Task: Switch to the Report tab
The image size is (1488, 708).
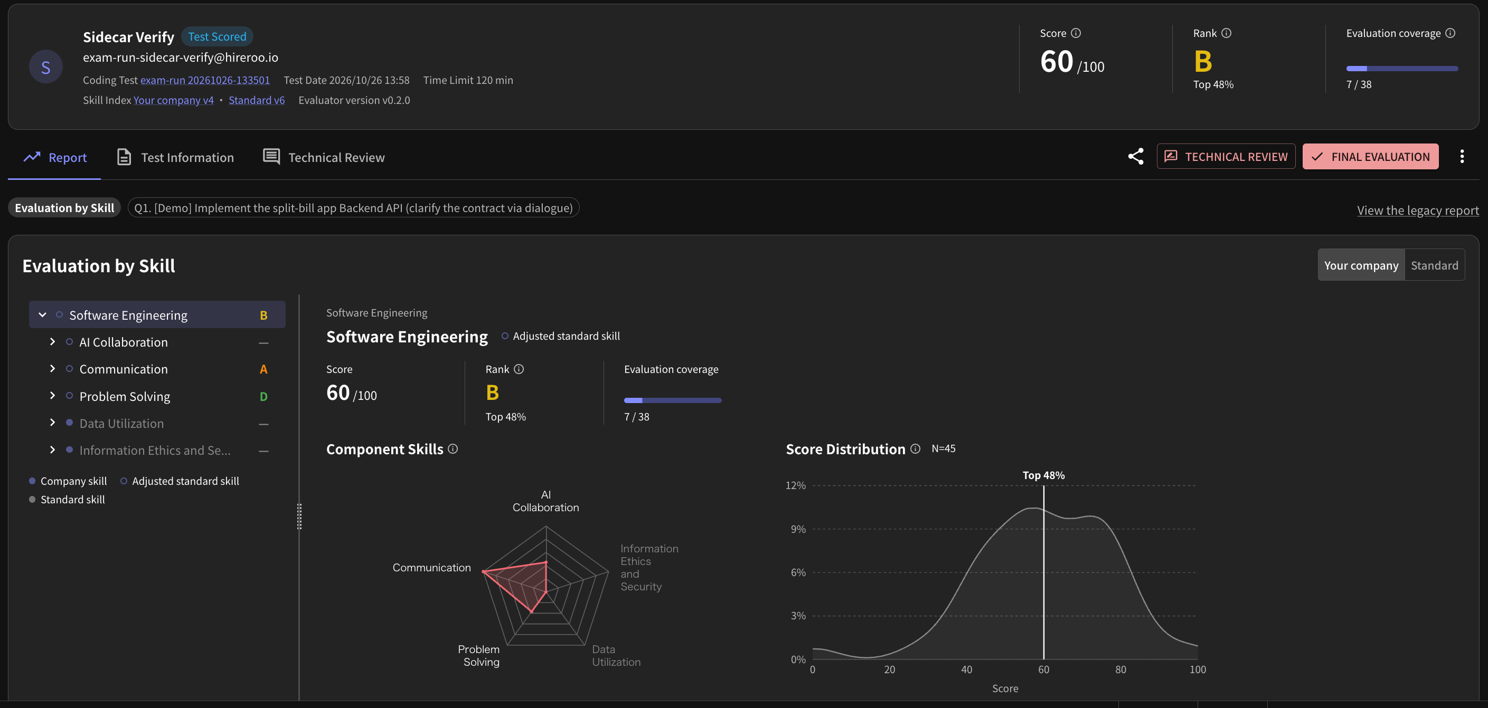Action: [55, 157]
